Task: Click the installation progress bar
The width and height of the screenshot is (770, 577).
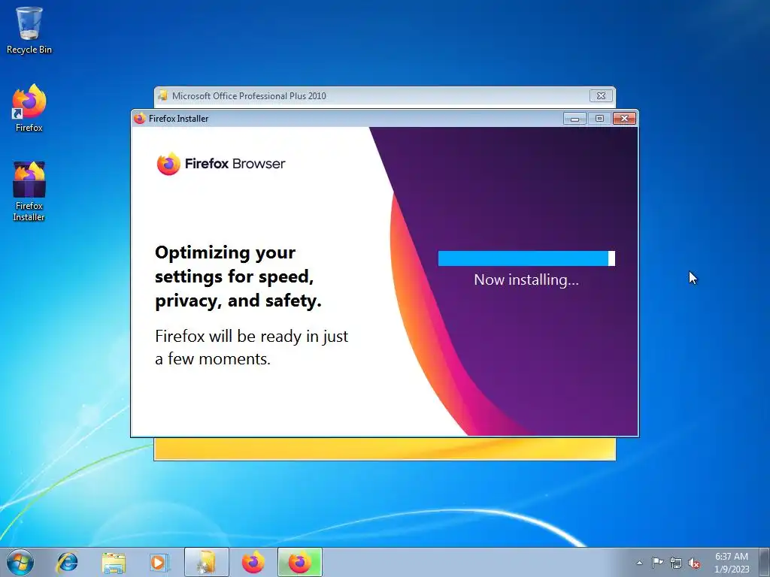Action: [526, 258]
